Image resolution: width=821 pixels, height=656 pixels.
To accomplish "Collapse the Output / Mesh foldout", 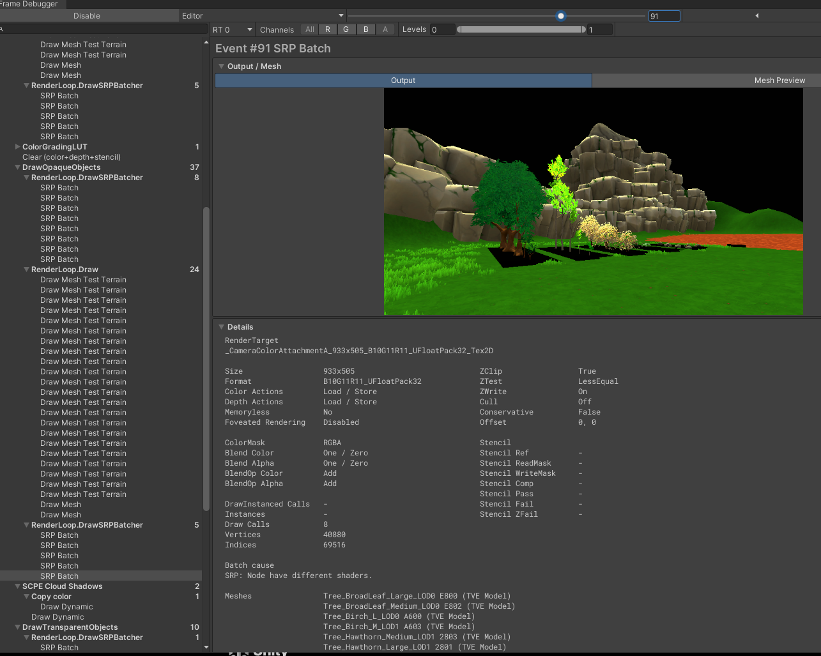I will pyautogui.click(x=221, y=66).
